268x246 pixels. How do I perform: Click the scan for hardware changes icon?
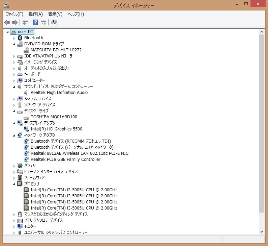pos(54,22)
